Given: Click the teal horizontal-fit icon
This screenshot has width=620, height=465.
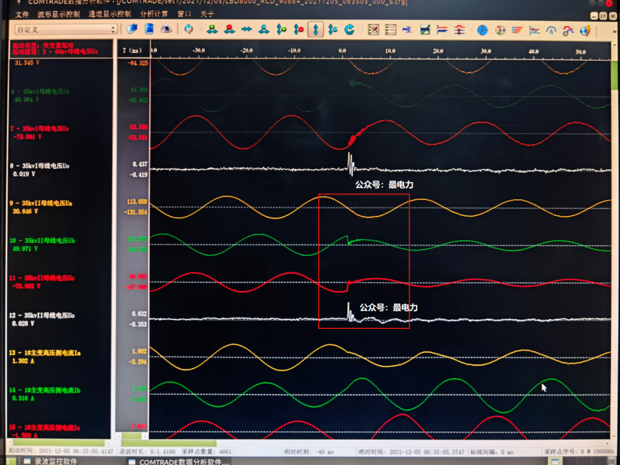Looking at the screenshot, I should [x=263, y=29].
